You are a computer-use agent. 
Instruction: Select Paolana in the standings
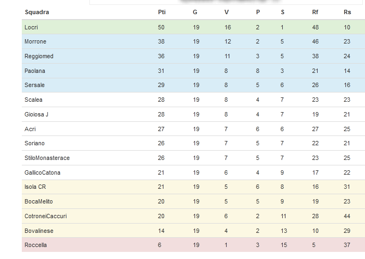coord(35,71)
